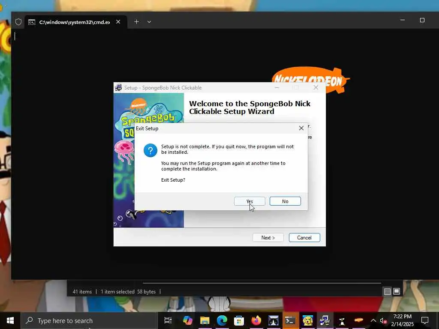Close the SpongeBob Nick Clickable setup window
The height and width of the screenshot is (329, 439).
click(x=316, y=87)
